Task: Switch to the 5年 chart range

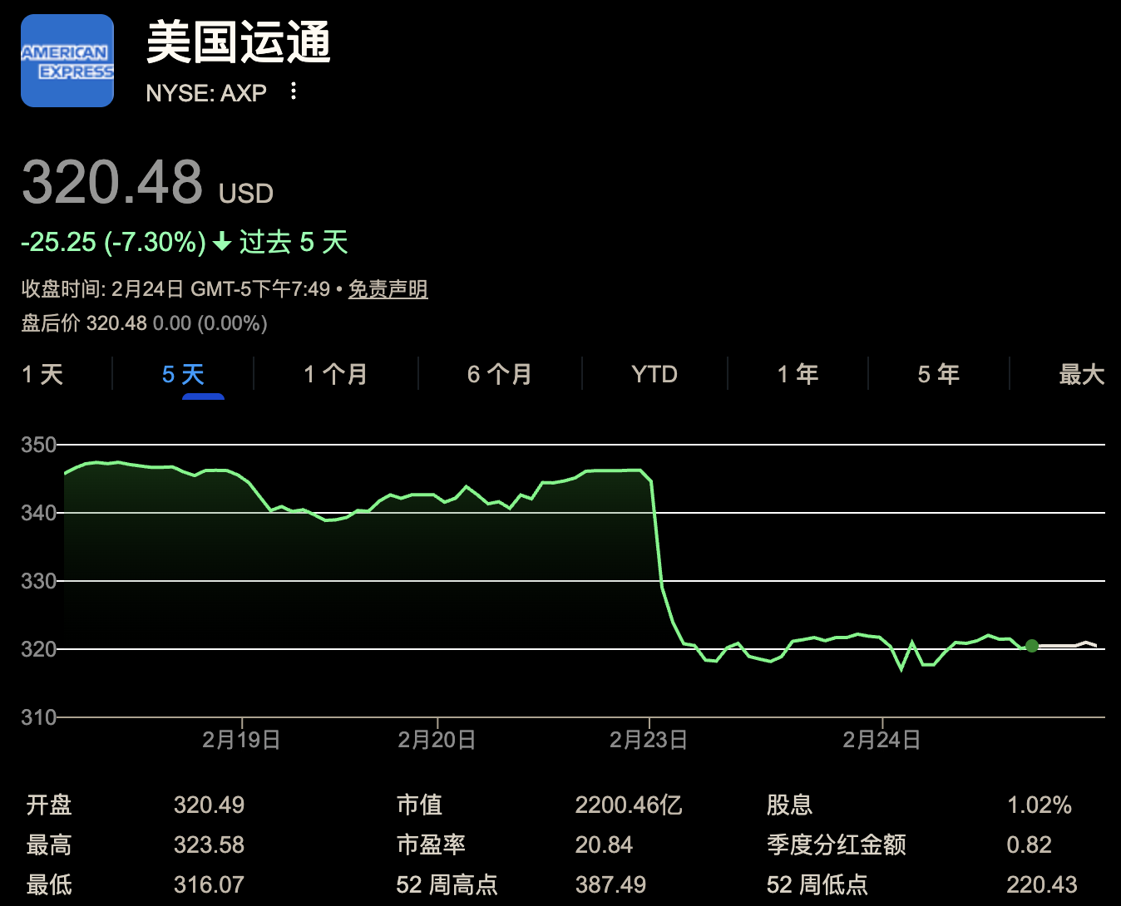Action: (938, 374)
